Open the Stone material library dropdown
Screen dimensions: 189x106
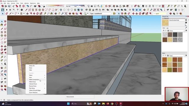click(x=177, y=31)
